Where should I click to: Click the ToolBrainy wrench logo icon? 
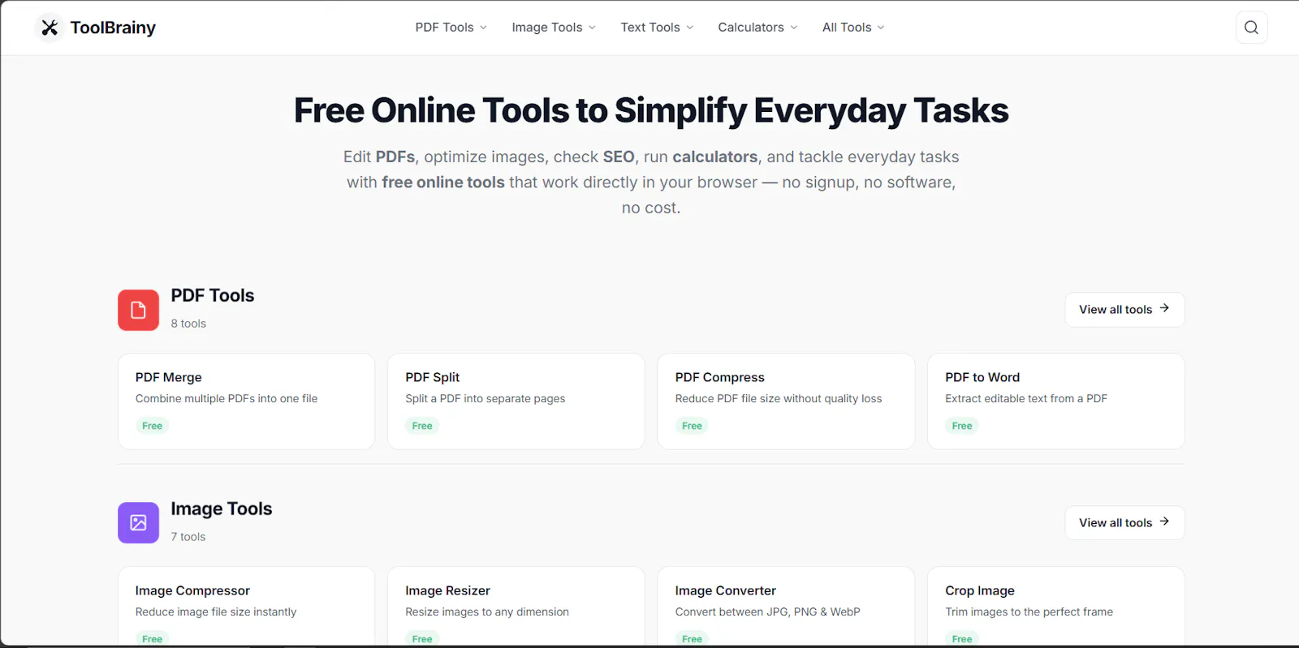50,28
